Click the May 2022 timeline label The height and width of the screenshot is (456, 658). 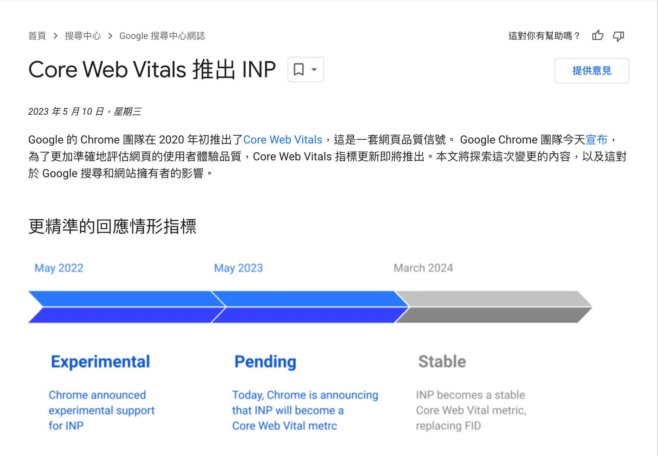[x=59, y=268]
